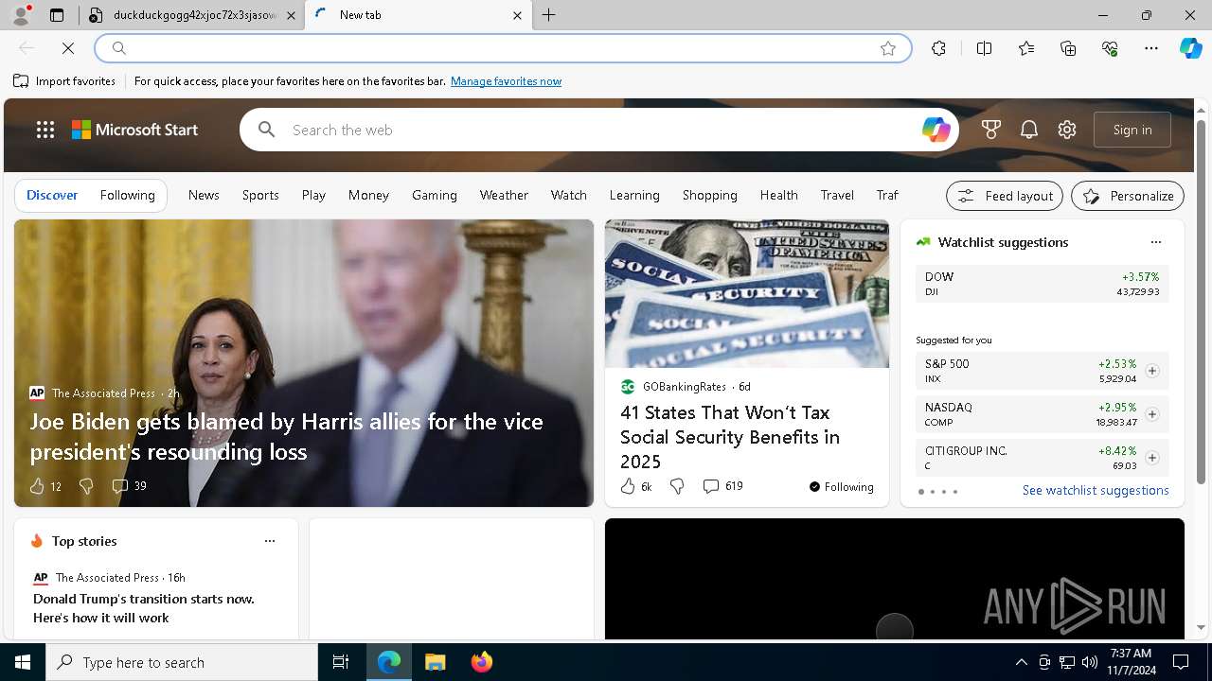Close the New tab tab
The height and width of the screenshot is (681, 1212).
517,15
